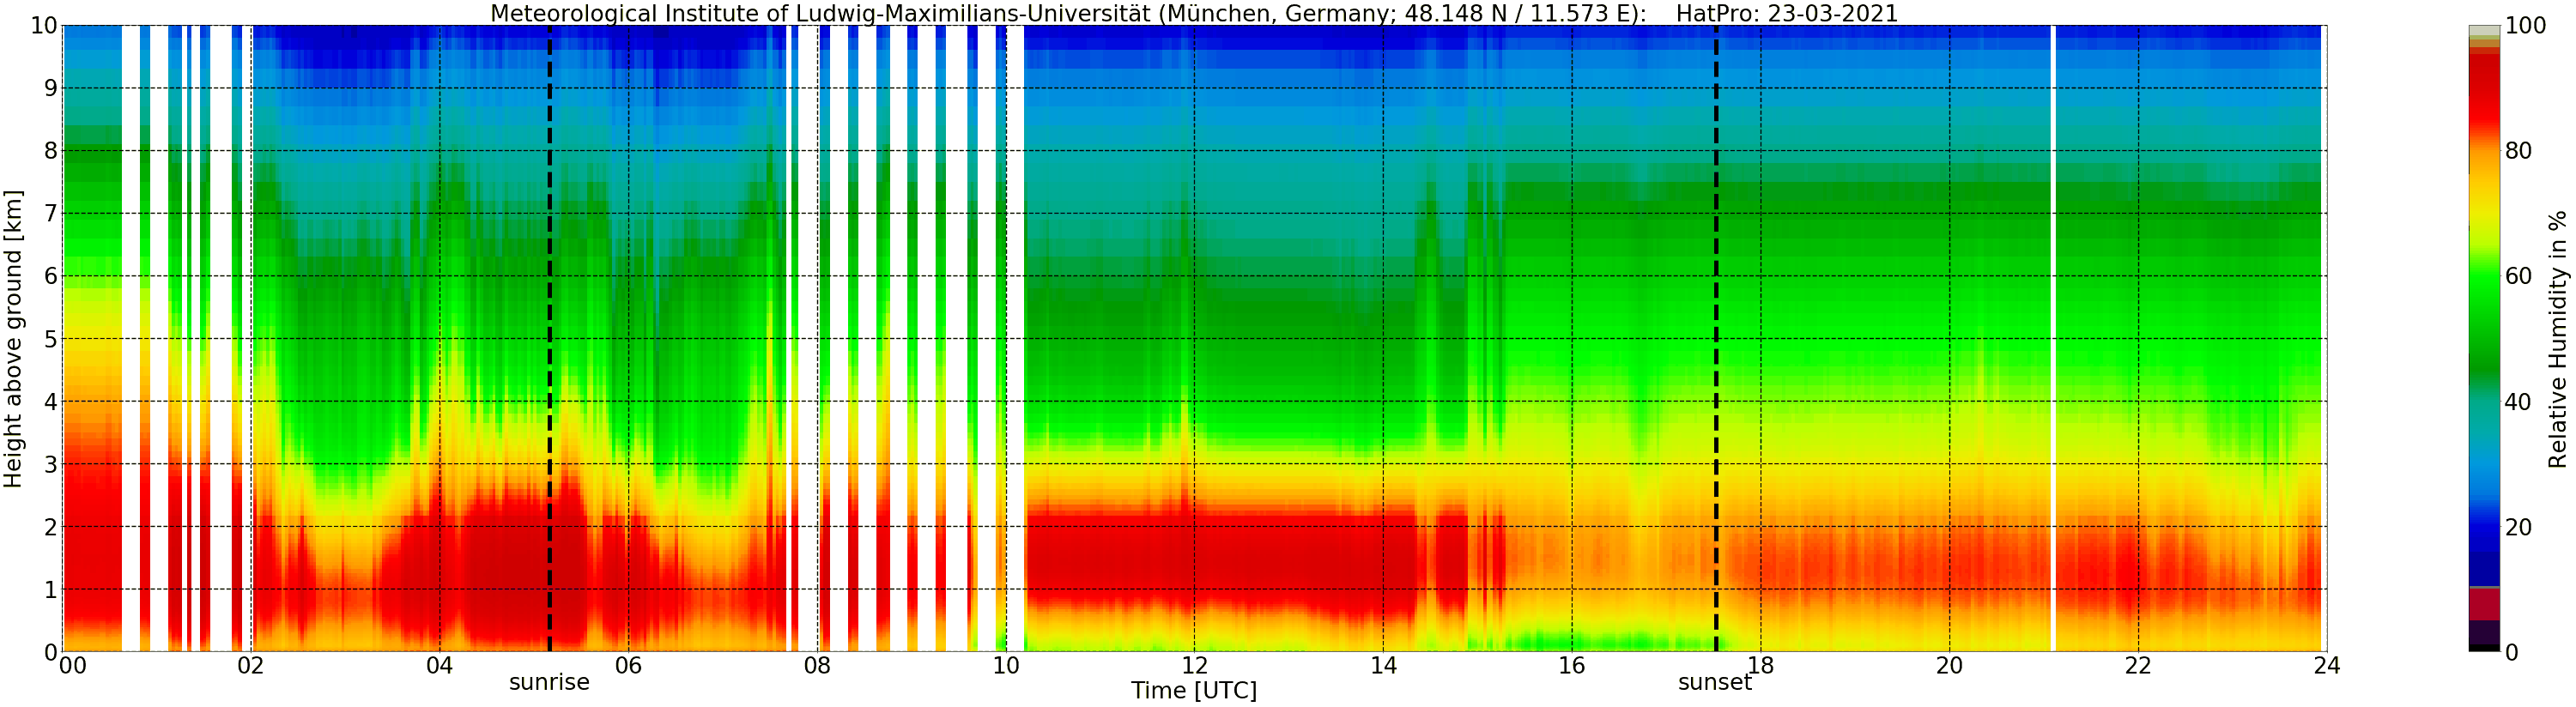Select the "8" km height axis tick
The image size is (2576, 707).
[50, 151]
